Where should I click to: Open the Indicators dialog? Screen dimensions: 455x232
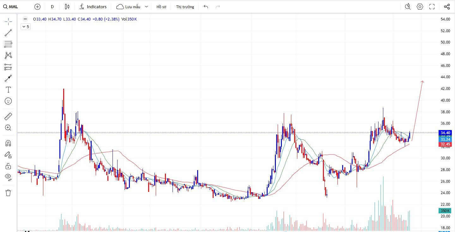click(x=93, y=7)
